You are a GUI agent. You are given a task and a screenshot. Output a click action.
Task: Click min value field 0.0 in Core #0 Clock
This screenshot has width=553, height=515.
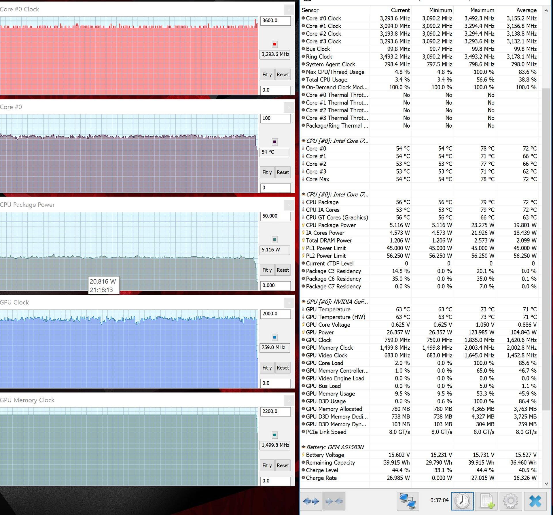point(275,90)
